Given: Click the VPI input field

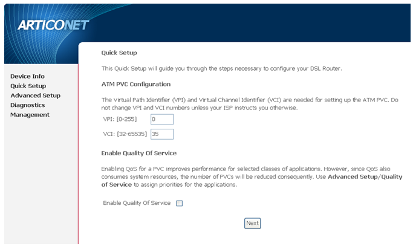Looking at the screenshot, I should pos(162,119).
